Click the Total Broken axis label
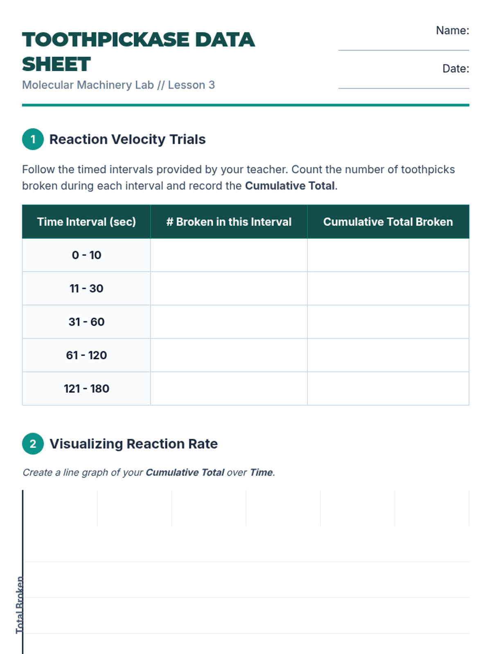This screenshot has height=654, width=491. [20, 605]
